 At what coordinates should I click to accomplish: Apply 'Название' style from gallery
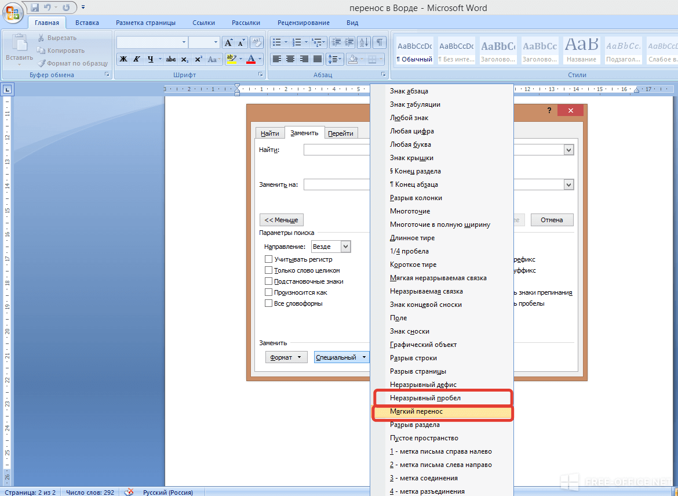582,50
